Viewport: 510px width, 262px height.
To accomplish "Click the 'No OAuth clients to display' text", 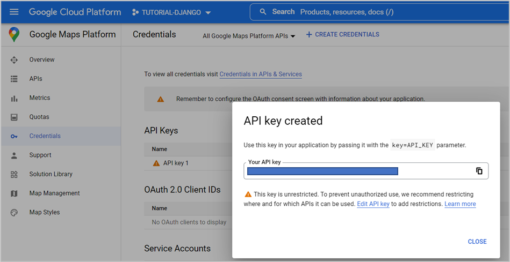I will click(189, 222).
